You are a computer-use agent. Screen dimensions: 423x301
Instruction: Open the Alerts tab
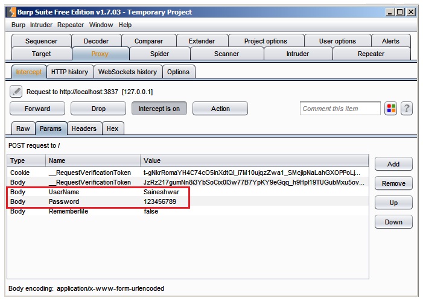click(390, 41)
